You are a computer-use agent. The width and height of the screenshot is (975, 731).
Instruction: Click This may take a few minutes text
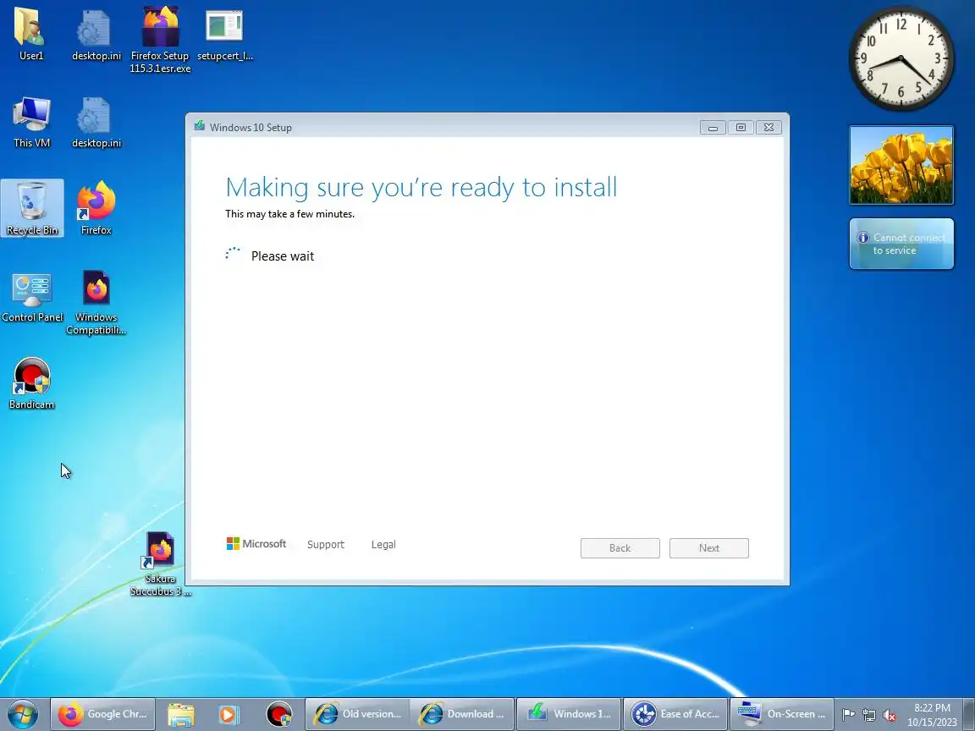pyautogui.click(x=289, y=214)
